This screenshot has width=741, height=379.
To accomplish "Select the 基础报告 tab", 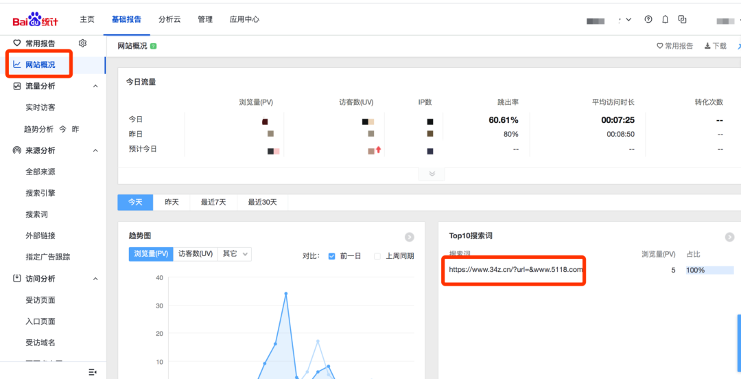I will coord(126,19).
